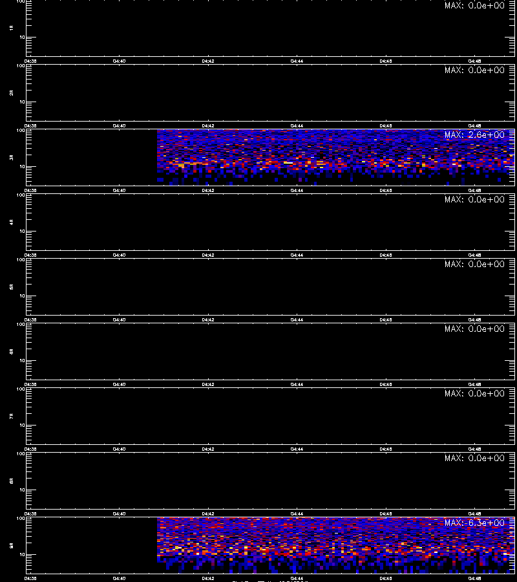Screen dimensions: 517x582
Task: Click the '4R' y-axis panel label
Action: click(x=12, y=222)
